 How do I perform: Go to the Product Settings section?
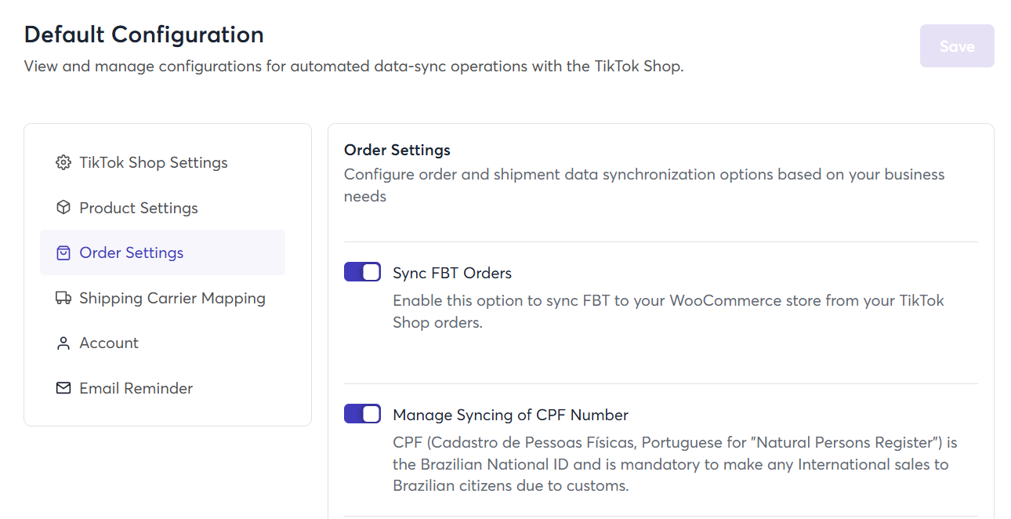139,208
